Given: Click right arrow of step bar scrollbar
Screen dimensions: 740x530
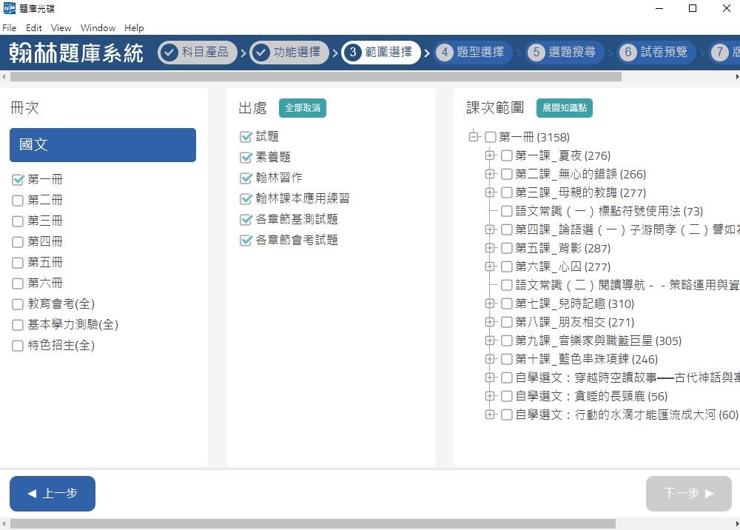Looking at the screenshot, I should point(737,76).
